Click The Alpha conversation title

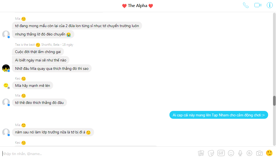point(137,6)
